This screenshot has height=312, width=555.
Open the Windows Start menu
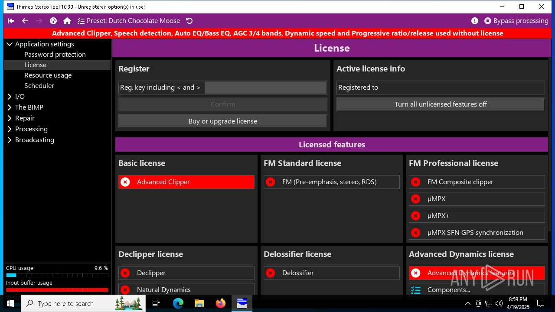(10, 303)
